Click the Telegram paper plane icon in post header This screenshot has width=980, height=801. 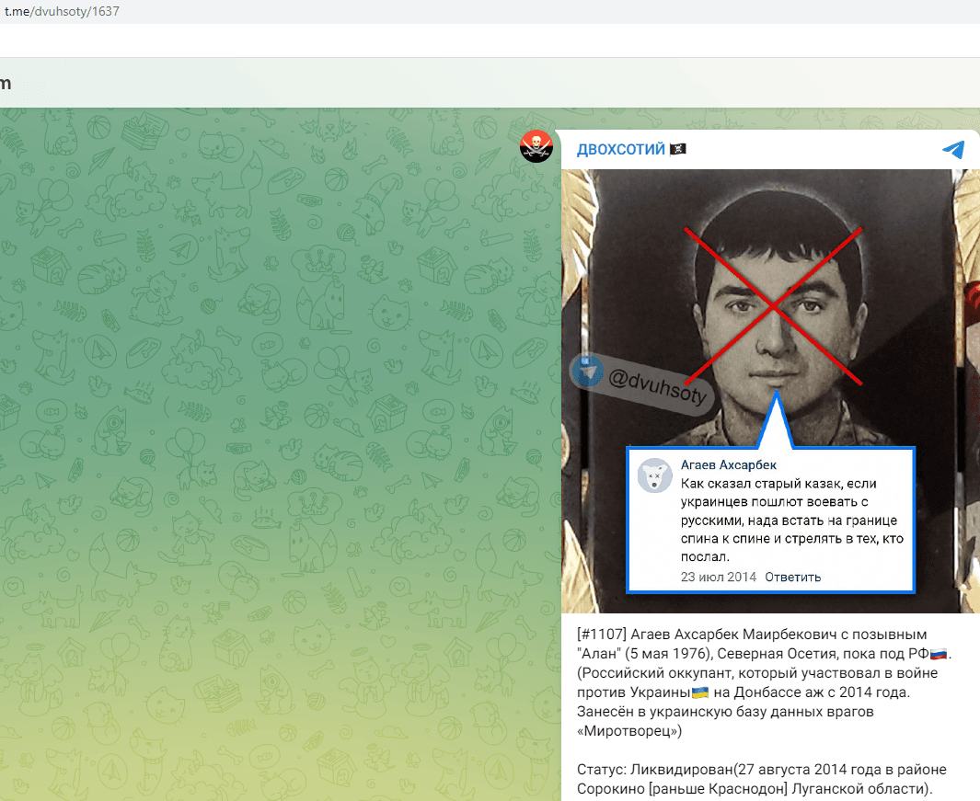953,149
